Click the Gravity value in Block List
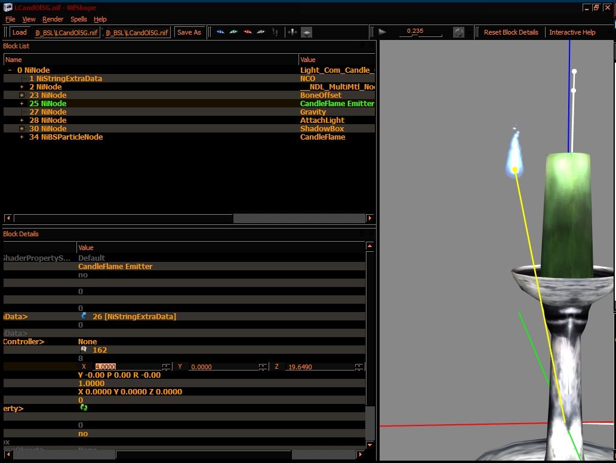616x463 pixels. pyautogui.click(x=313, y=112)
